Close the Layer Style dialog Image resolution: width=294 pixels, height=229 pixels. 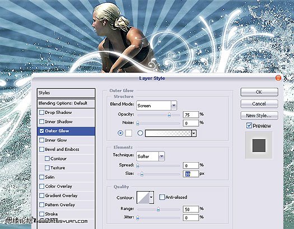[x=278, y=78]
